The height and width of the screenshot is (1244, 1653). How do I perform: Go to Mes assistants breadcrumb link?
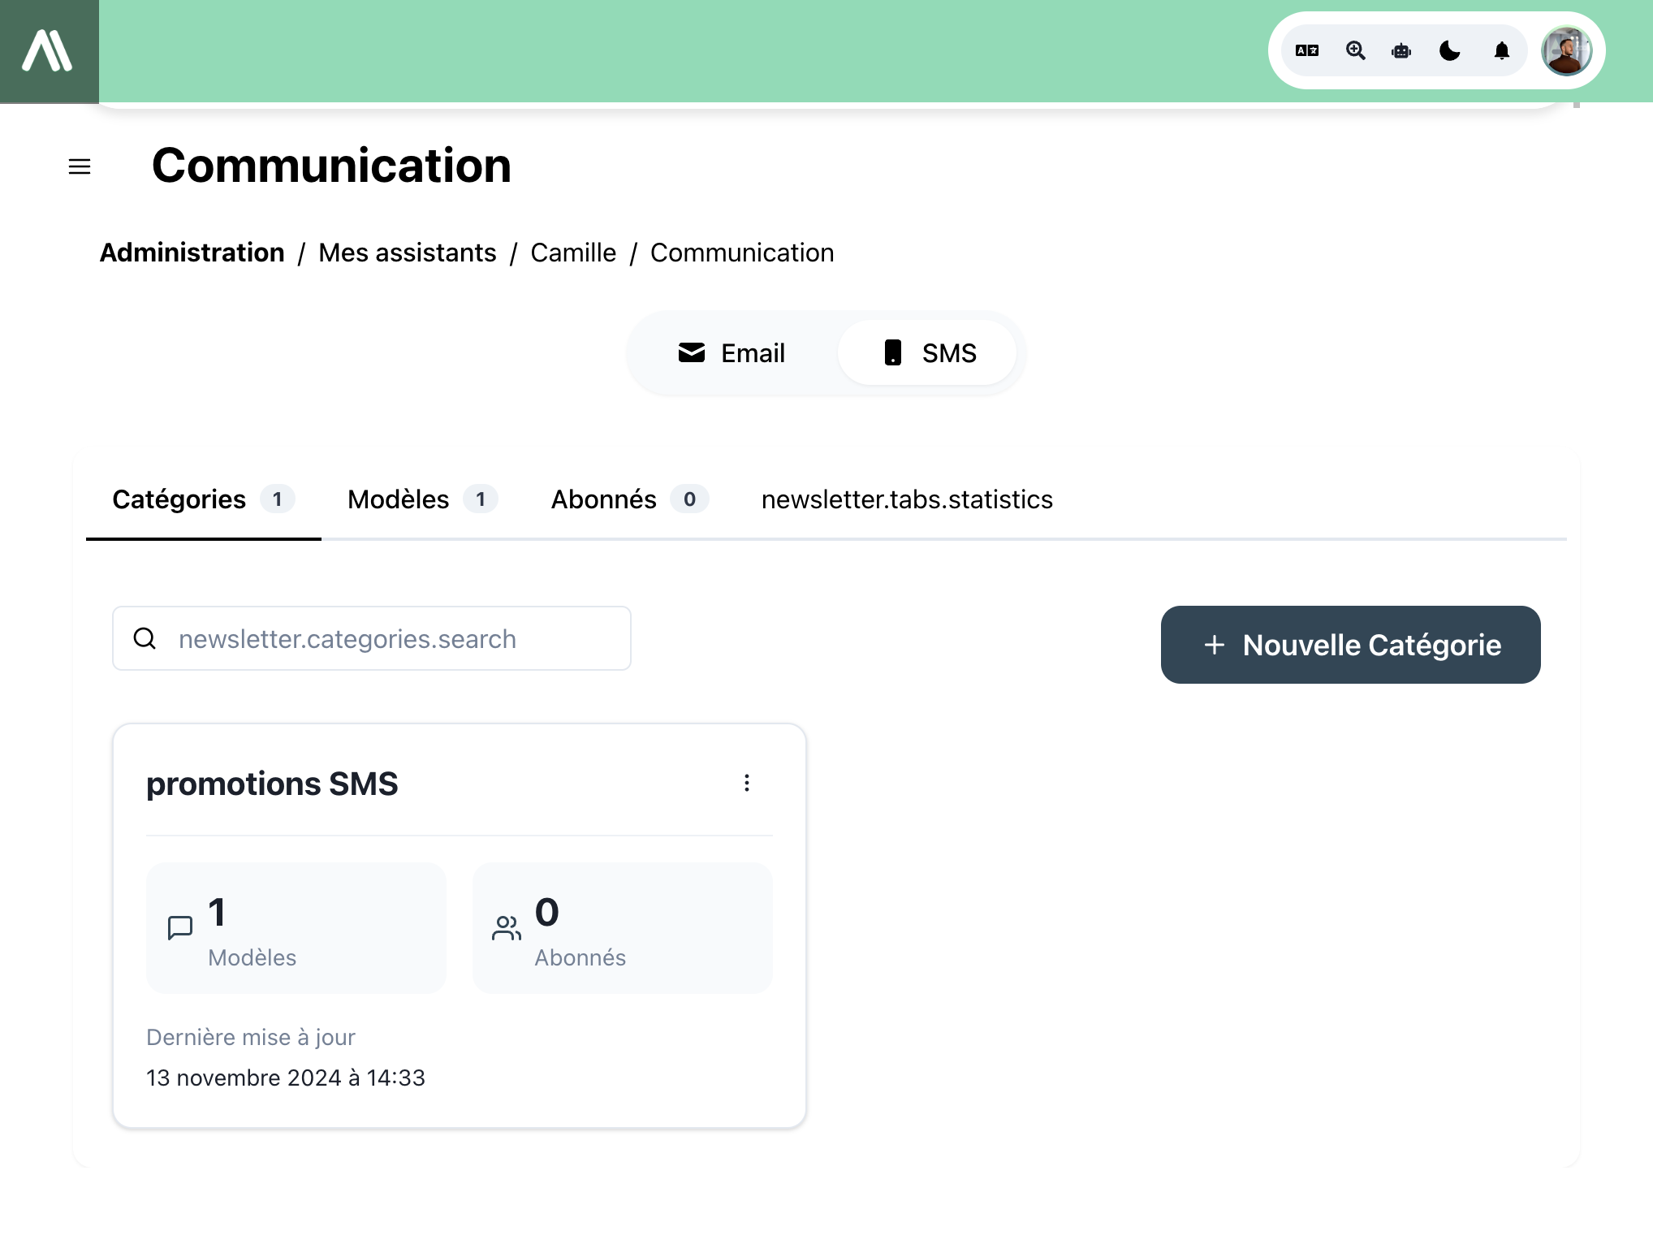click(x=407, y=253)
